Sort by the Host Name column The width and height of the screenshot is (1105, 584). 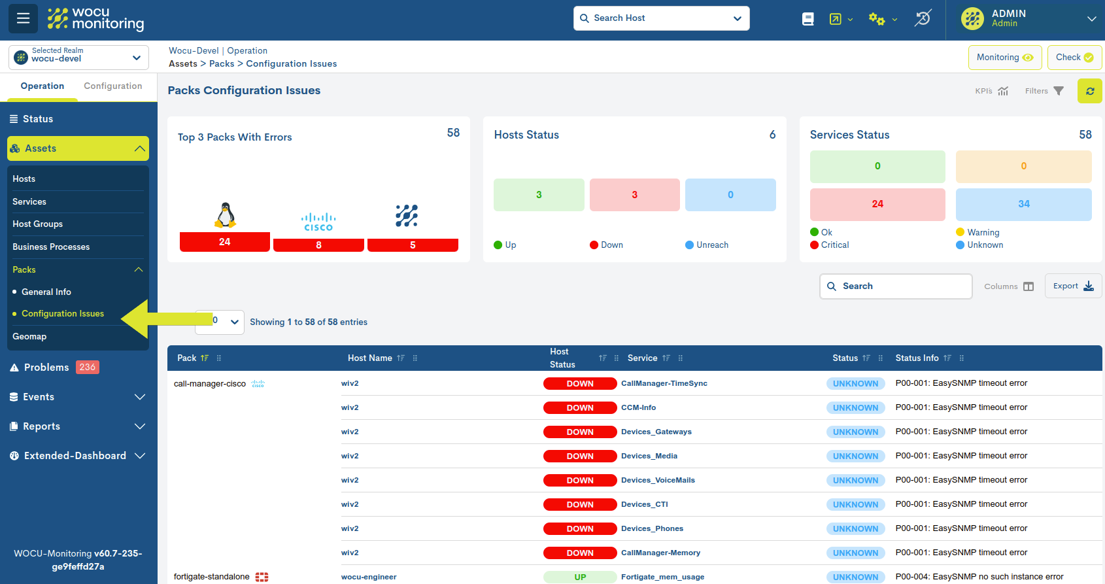(x=401, y=358)
